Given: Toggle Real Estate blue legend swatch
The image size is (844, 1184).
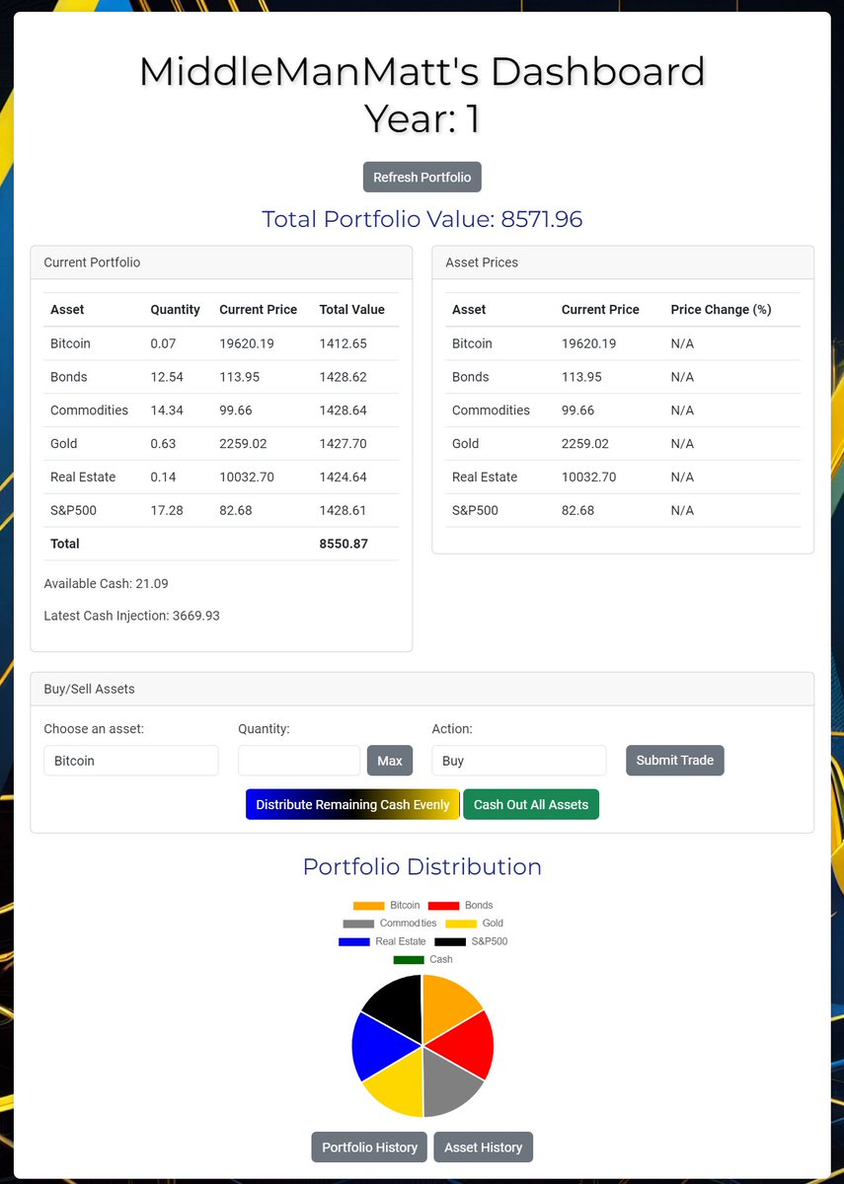Looking at the screenshot, I should coord(354,942).
